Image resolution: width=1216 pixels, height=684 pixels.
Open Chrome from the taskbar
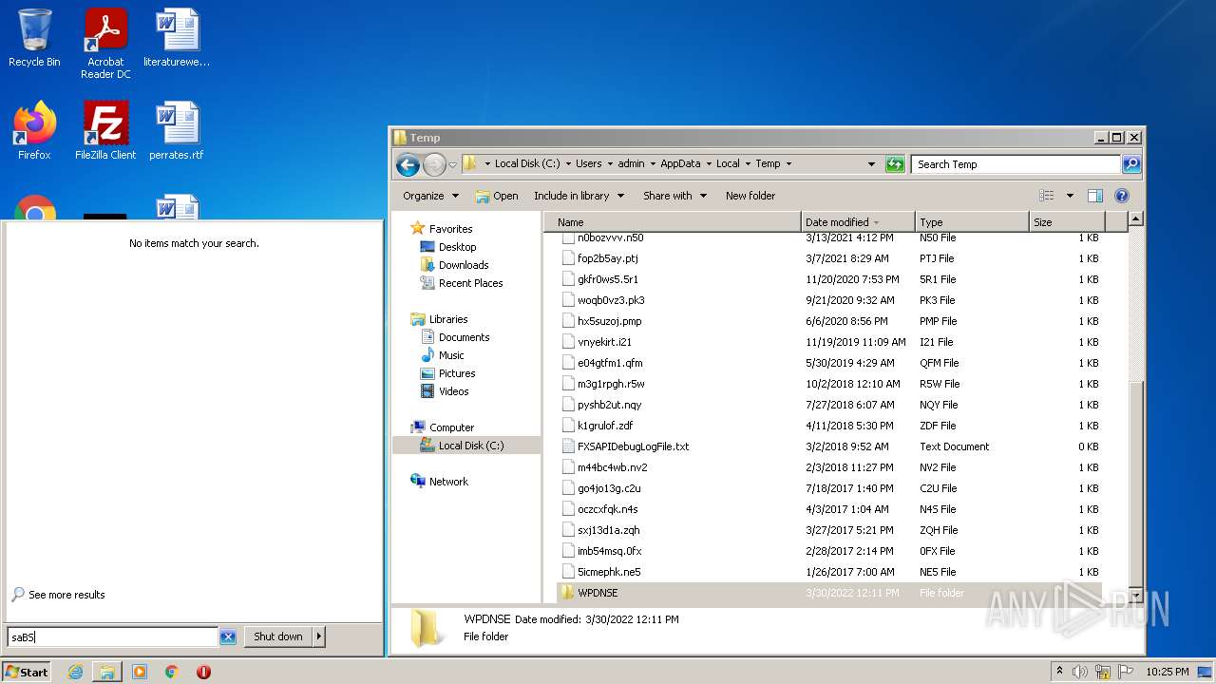tap(172, 672)
